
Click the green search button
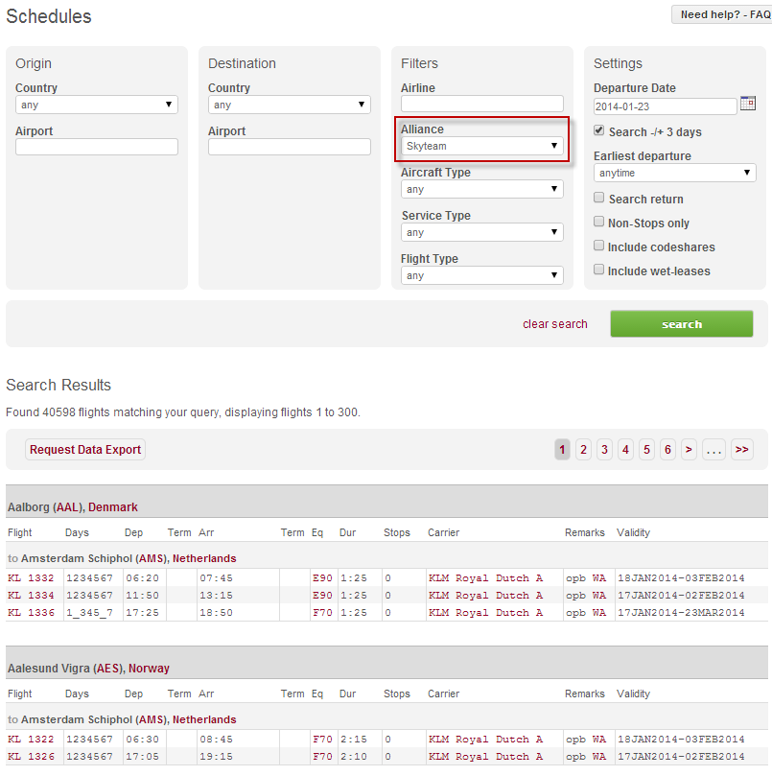point(681,324)
